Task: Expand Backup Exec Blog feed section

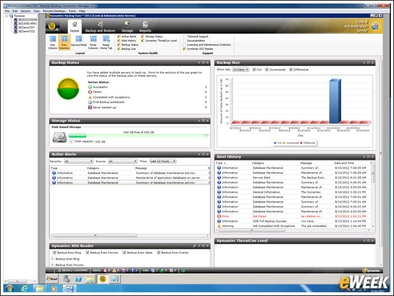Action: click(x=52, y=259)
